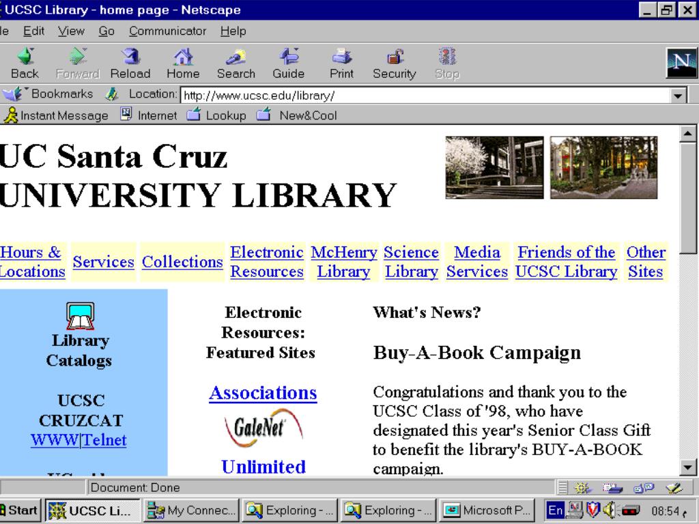
Task: Click the Location URL field
Action: coord(426,96)
